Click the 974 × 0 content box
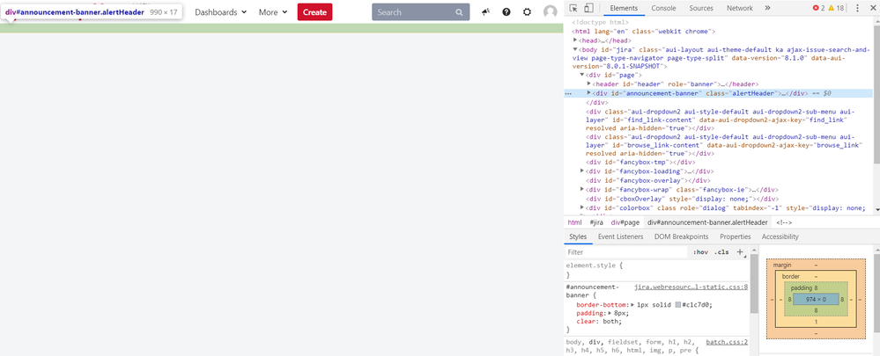This screenshot has height=356, width=880. (816, 300)
